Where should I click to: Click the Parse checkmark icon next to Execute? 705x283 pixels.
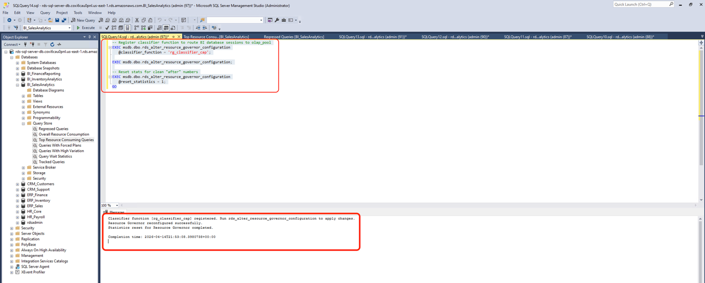[107, 28]
